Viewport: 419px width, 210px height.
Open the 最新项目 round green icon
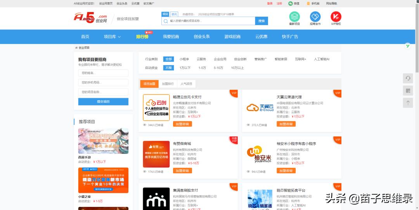[x=294, y=17]
